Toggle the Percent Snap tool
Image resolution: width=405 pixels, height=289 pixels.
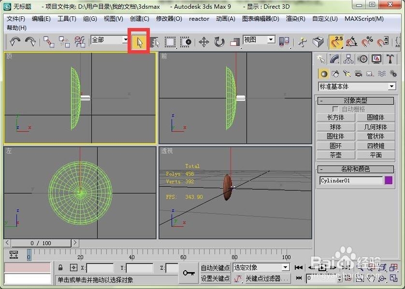pyautogui.click(x=367, y=42)
